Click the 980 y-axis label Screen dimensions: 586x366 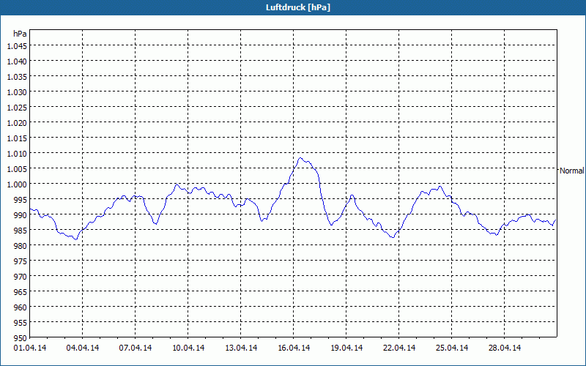point(21,246)
